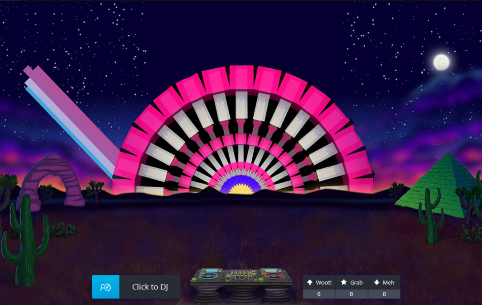Image resolution: width=482 pixels, height=305 pixels.
Task: Woot the current song with the up arrow
Action: point(310,282)
